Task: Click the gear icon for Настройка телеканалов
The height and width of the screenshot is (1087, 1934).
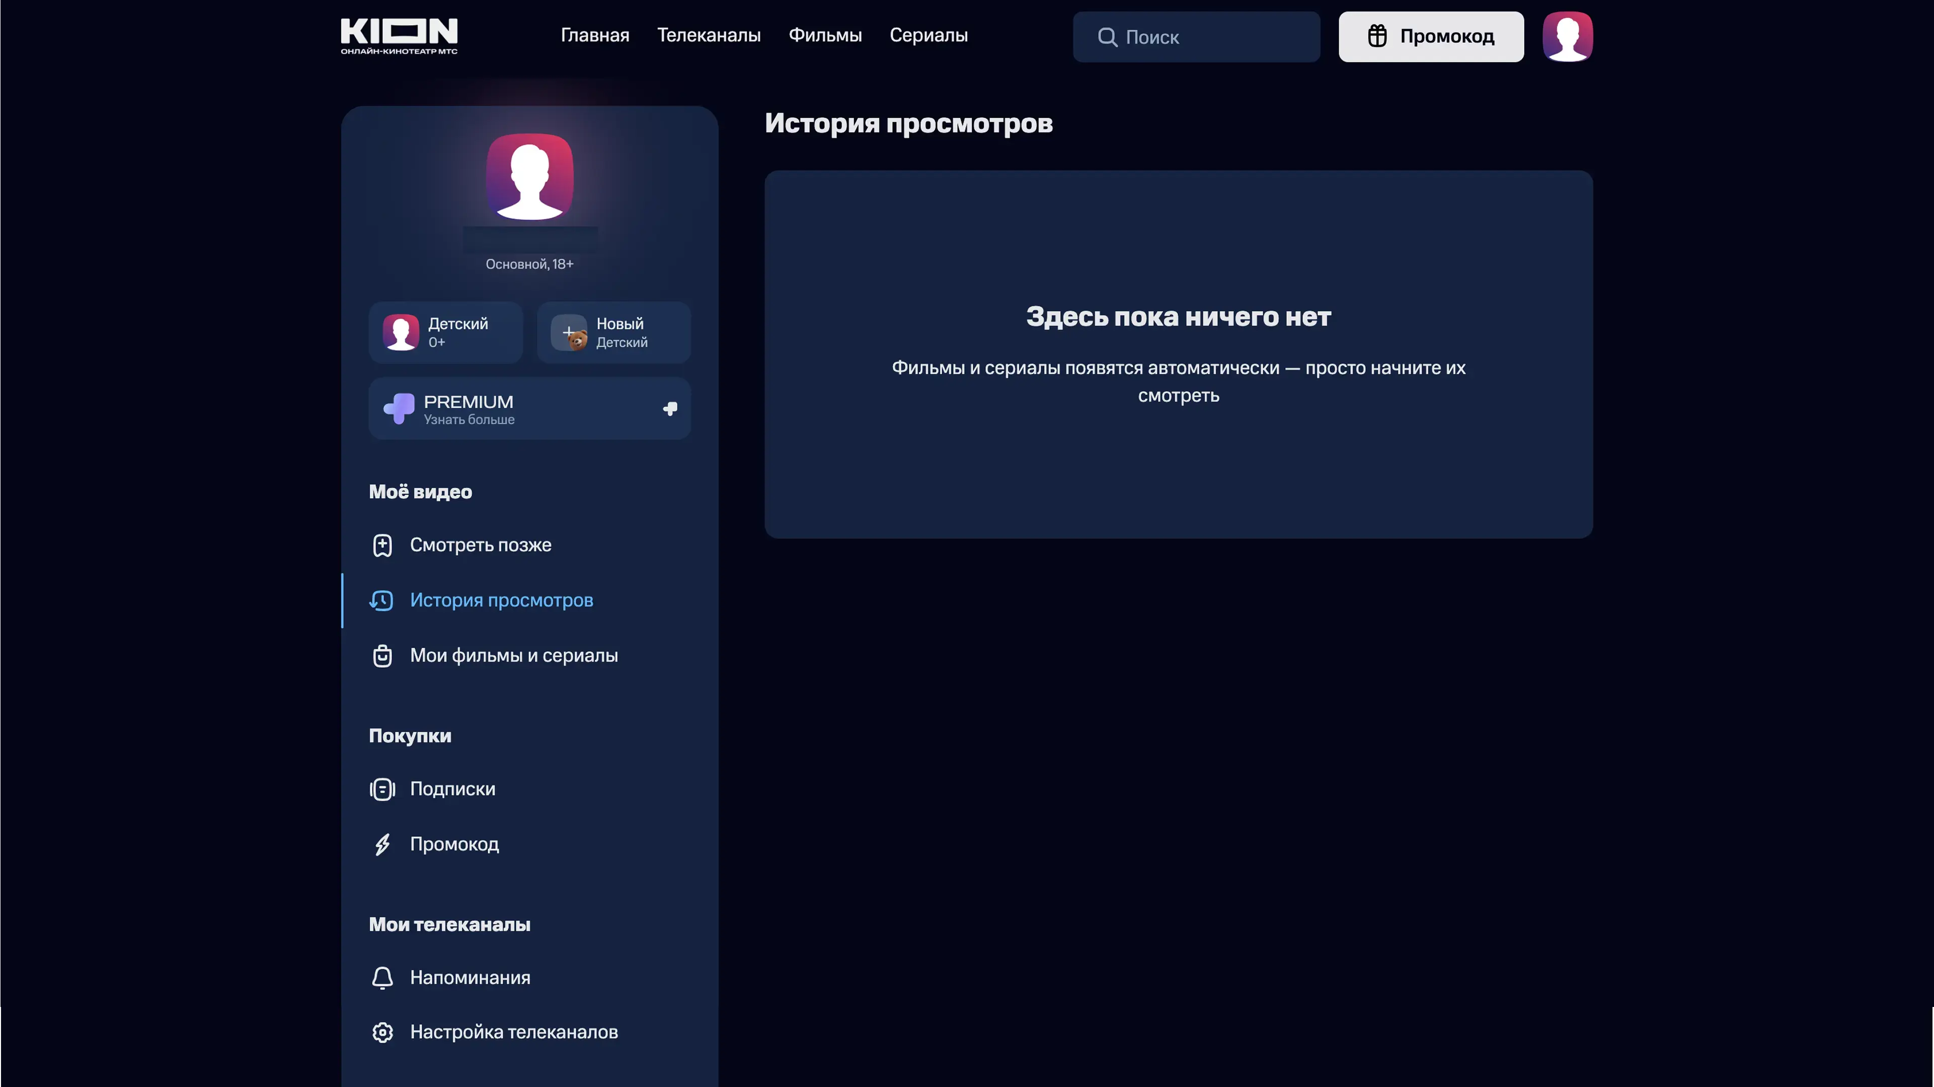Action: point(382,1032)
